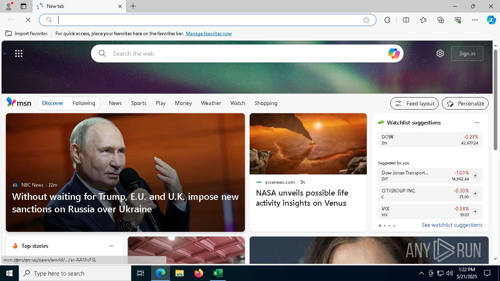Click the NBC News source label
The height and width of the screenshot is (281, 500).
[x=32, y=185]
